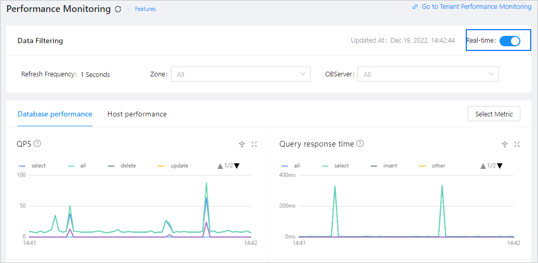Click the QPS chart drill-down icon

pyautogui.click(x=242, y=144)
